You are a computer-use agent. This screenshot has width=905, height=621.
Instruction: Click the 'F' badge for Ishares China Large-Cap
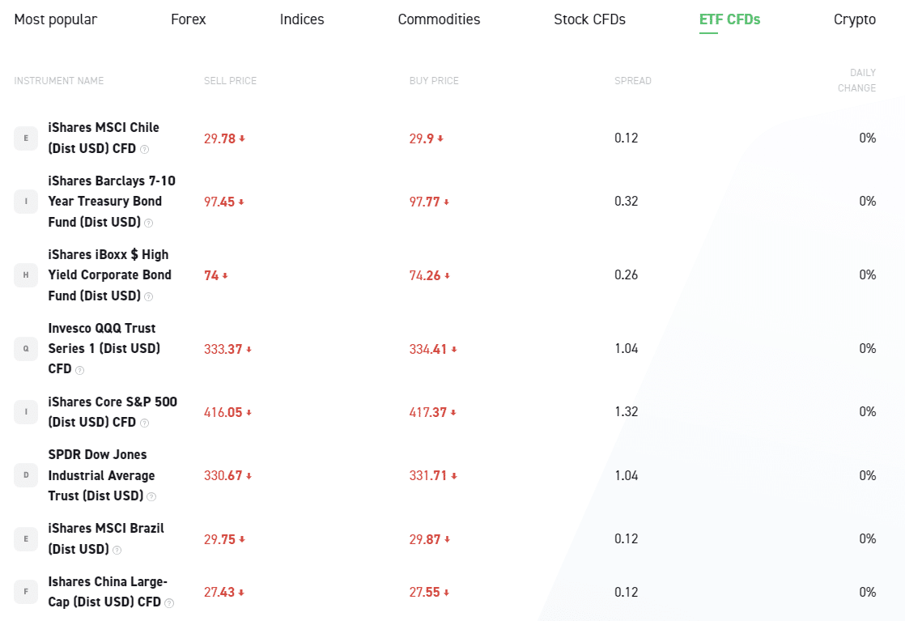26,592
